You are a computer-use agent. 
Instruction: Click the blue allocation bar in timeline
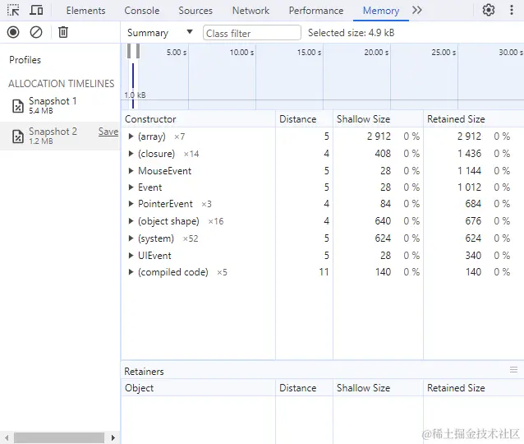(133, 86)
